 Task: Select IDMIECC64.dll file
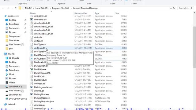coord(40,80)
